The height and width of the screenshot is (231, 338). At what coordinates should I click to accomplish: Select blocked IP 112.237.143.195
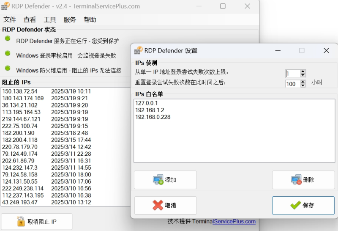point(23,195)
